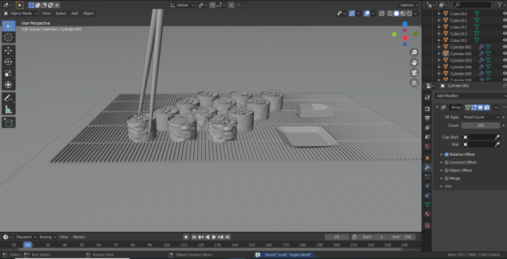Click the Count value field
Image resolution: width=507 pixels, height=259 pixels.
point(481,125)
